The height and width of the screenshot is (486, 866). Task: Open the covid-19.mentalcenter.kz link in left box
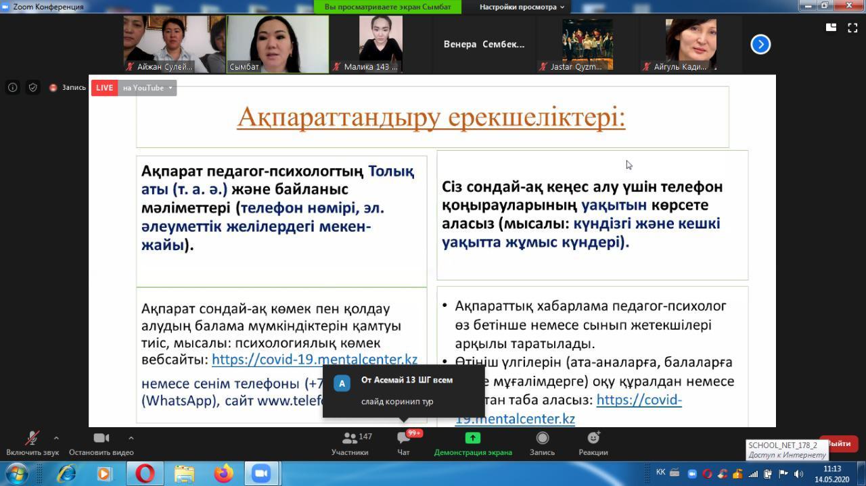click(314, 360)
